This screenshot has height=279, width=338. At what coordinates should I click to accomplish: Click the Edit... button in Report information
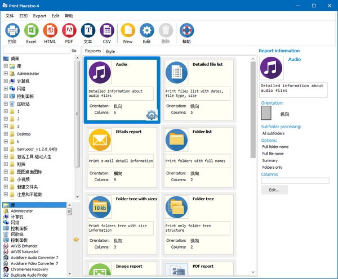274,190
